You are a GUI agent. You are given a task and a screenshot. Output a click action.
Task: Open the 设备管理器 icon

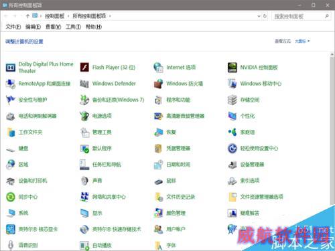pos(232,165)
